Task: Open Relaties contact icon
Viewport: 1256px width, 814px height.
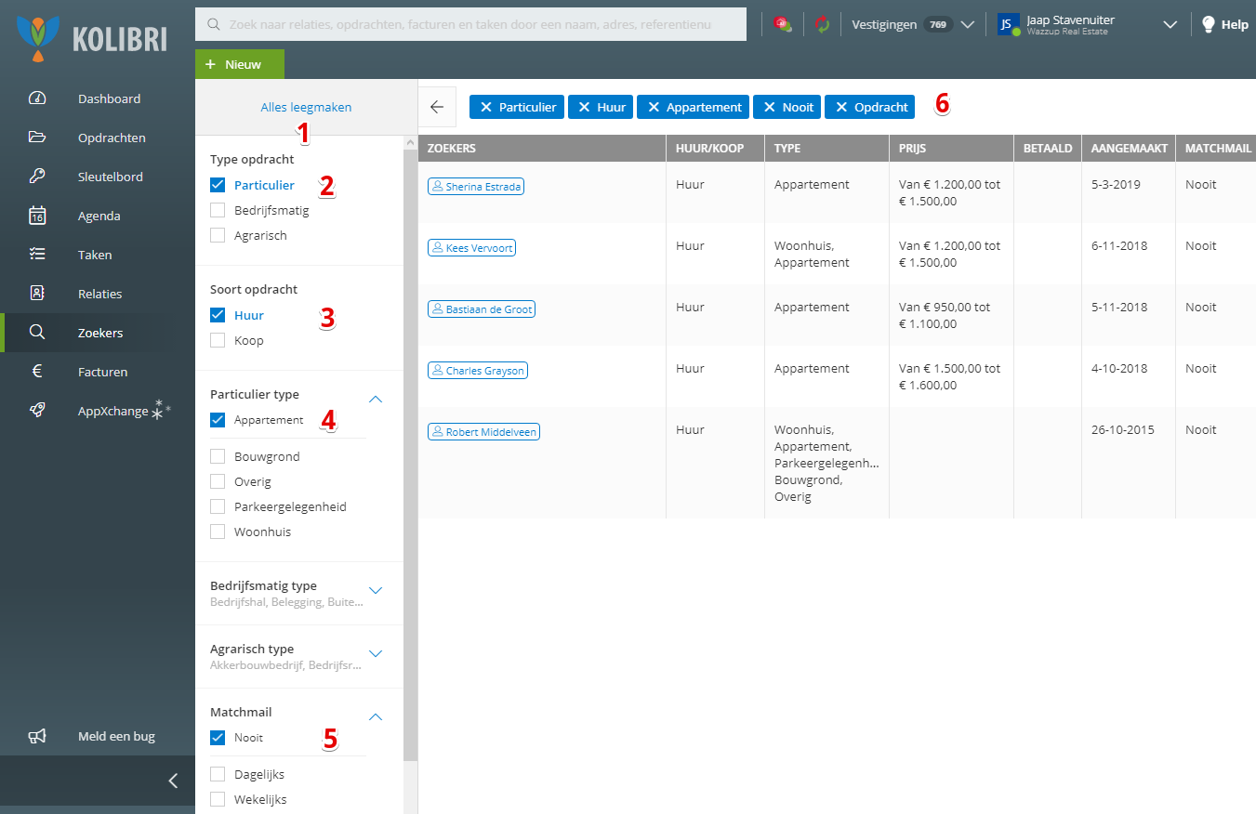Action: (x=37, y=294)
